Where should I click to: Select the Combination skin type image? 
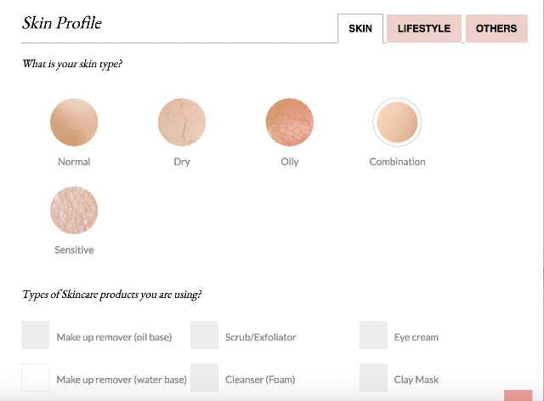[x=397, y=122]
